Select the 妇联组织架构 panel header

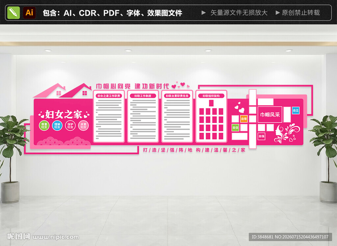tap(211, 96)
